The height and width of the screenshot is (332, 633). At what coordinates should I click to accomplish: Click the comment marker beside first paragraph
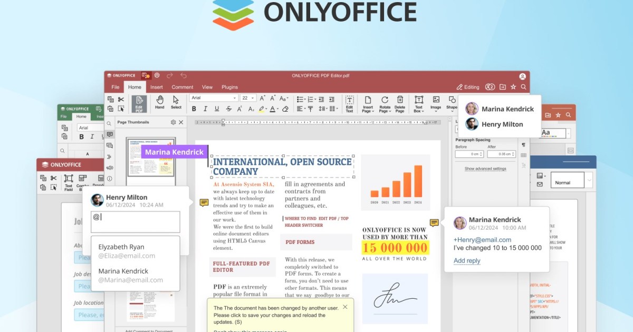click(204, 203)
